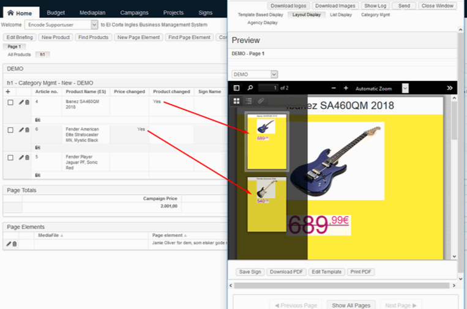The height and width of the screenshot is (309, 467).
Task: Select the Ibanez page thumbnail in sidebar
Action: 267,142
